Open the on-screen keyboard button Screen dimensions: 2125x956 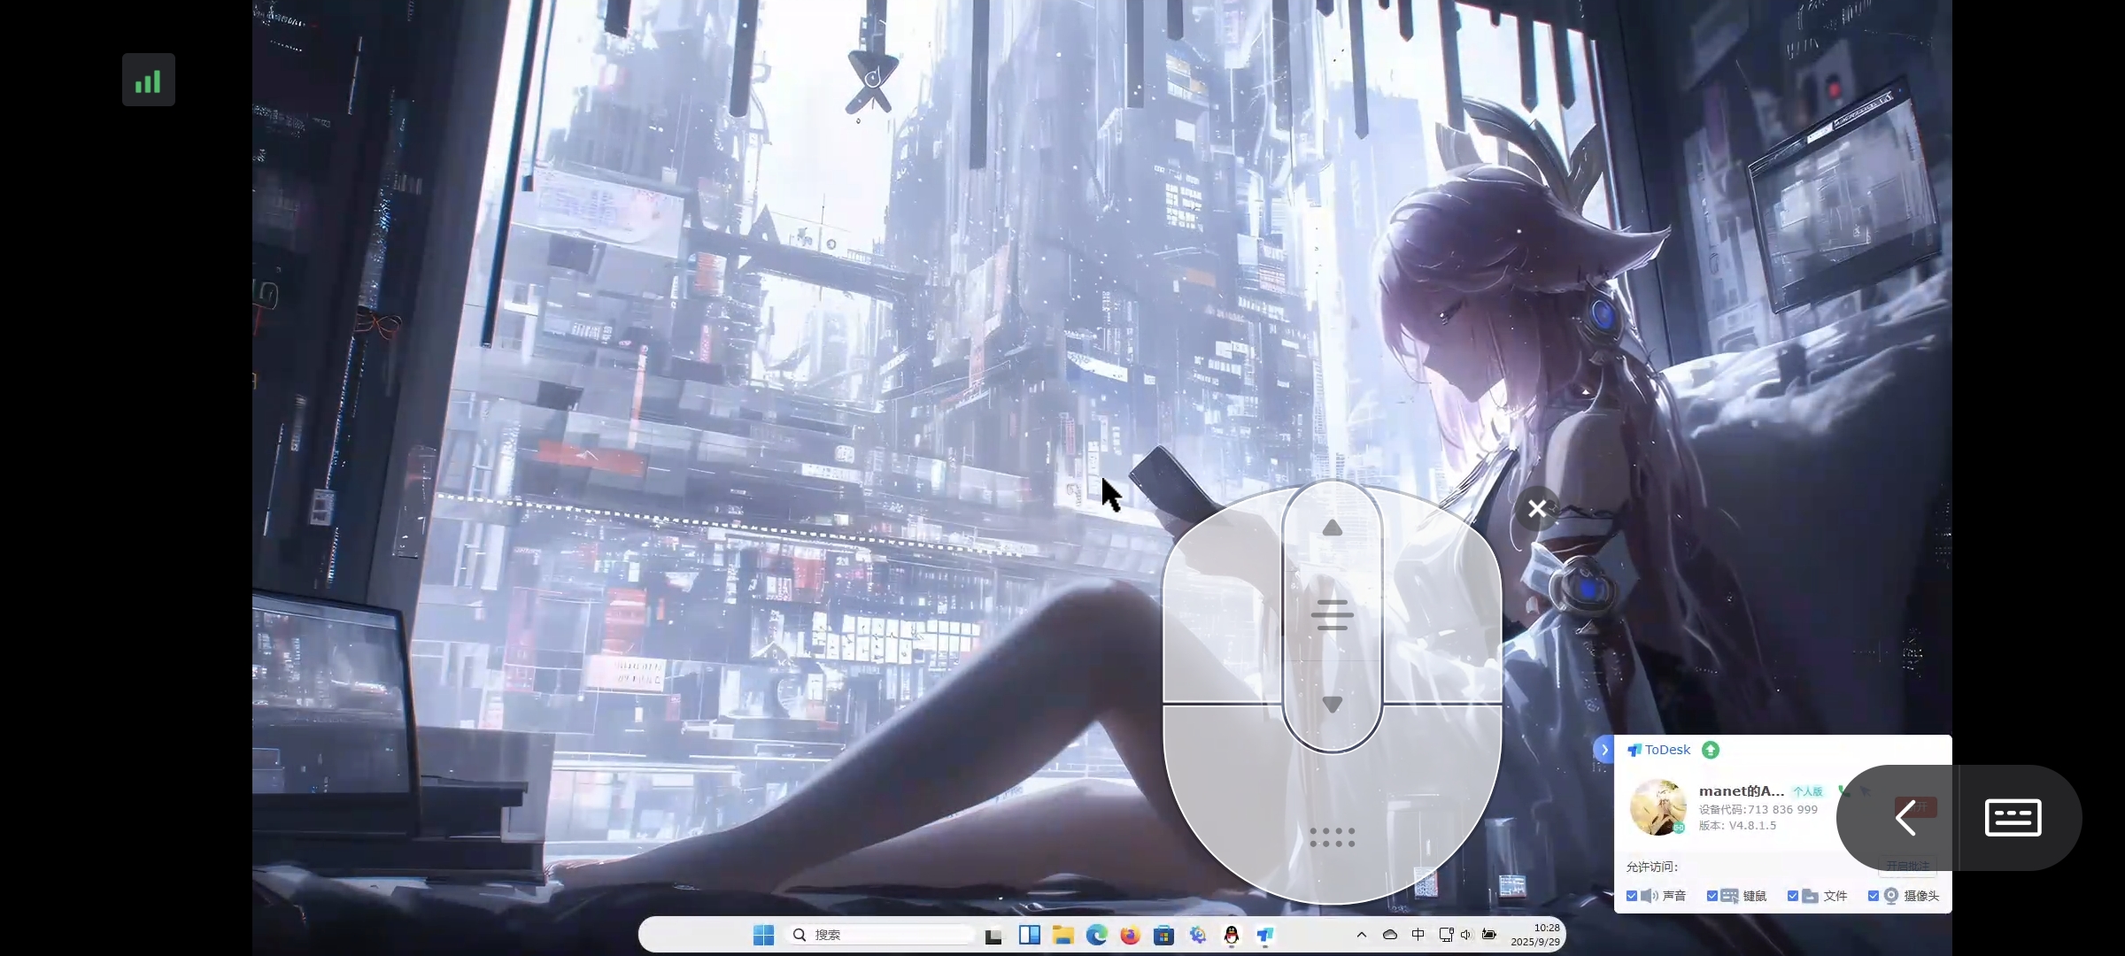2013,817
